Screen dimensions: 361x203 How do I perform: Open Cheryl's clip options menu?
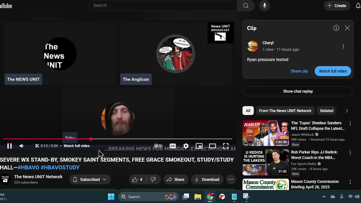[343, 46]
